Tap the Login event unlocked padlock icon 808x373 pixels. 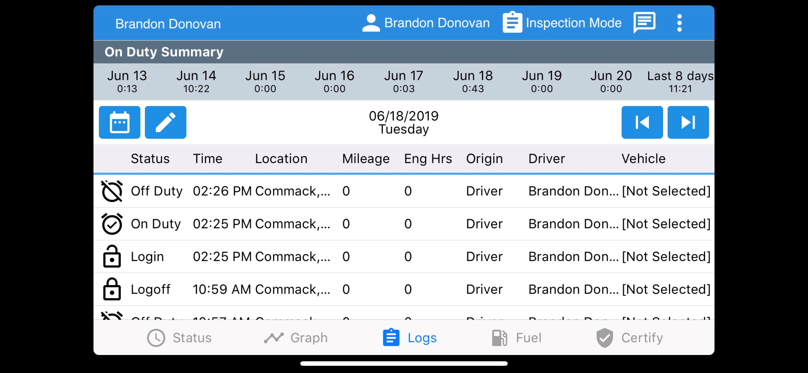[x=112, y=256]
